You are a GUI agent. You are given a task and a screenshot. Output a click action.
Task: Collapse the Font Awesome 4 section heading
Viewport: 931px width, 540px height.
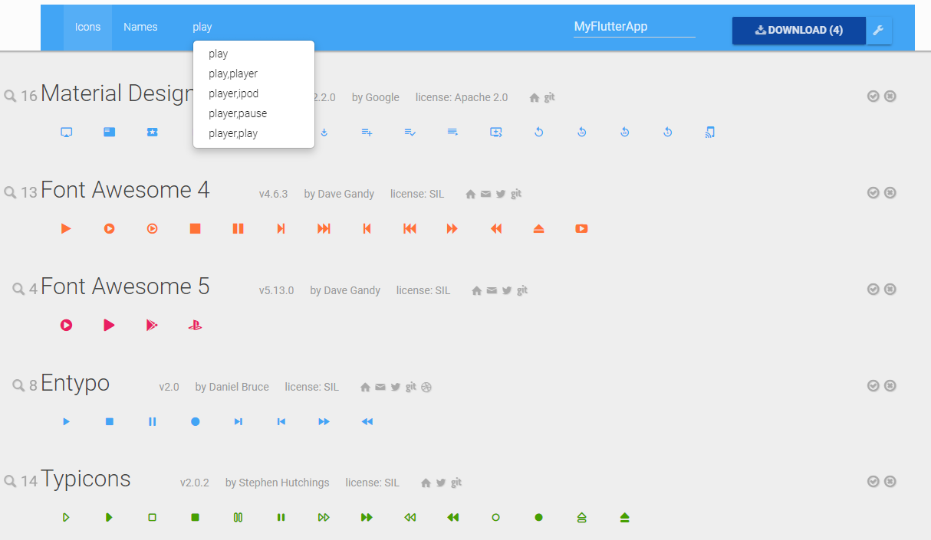125,189
